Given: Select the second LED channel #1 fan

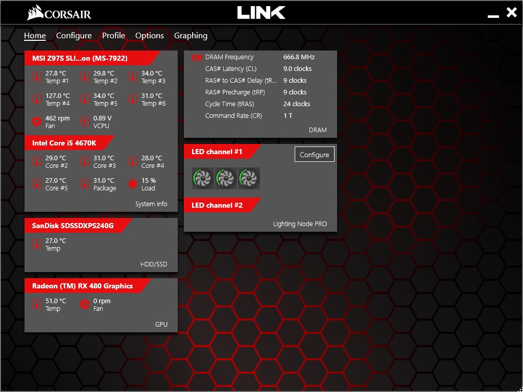Looking at the screenshot, I should pyautogui.click(x=226, y=178).
